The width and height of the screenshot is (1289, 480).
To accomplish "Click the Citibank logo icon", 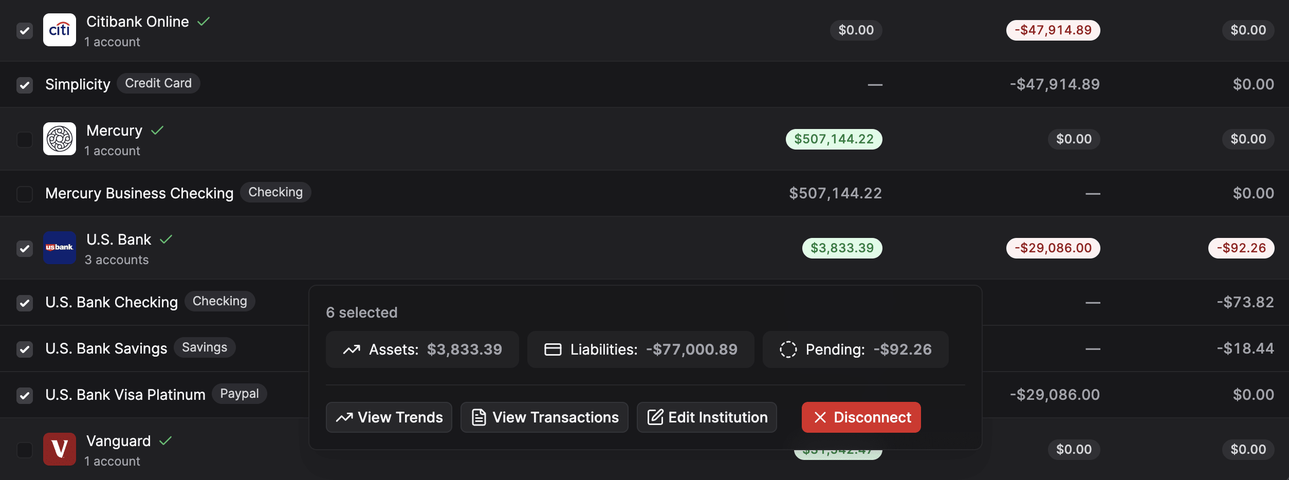I will 60,30.
